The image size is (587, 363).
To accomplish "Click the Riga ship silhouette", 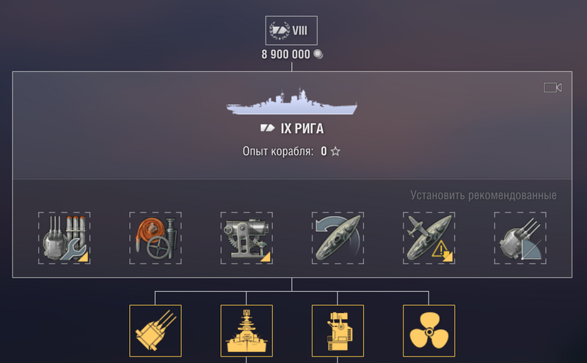I will click(291, 101).
